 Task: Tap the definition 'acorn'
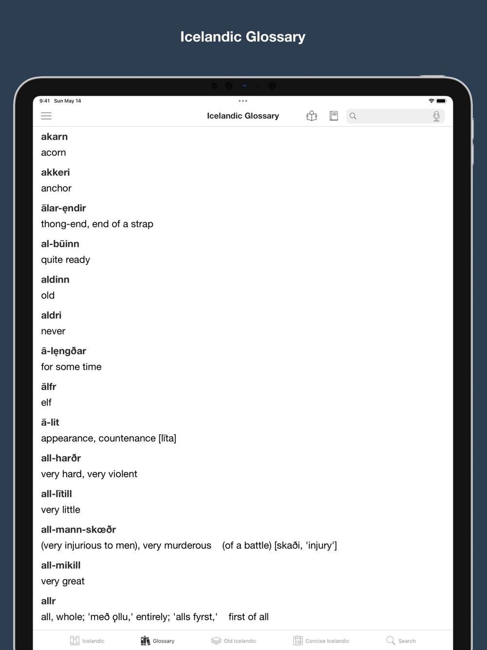54,153
